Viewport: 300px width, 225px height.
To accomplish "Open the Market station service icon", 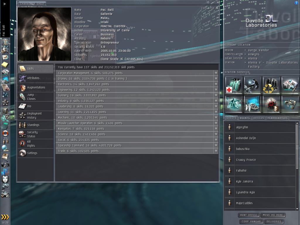I will click(x=290, y=85).
